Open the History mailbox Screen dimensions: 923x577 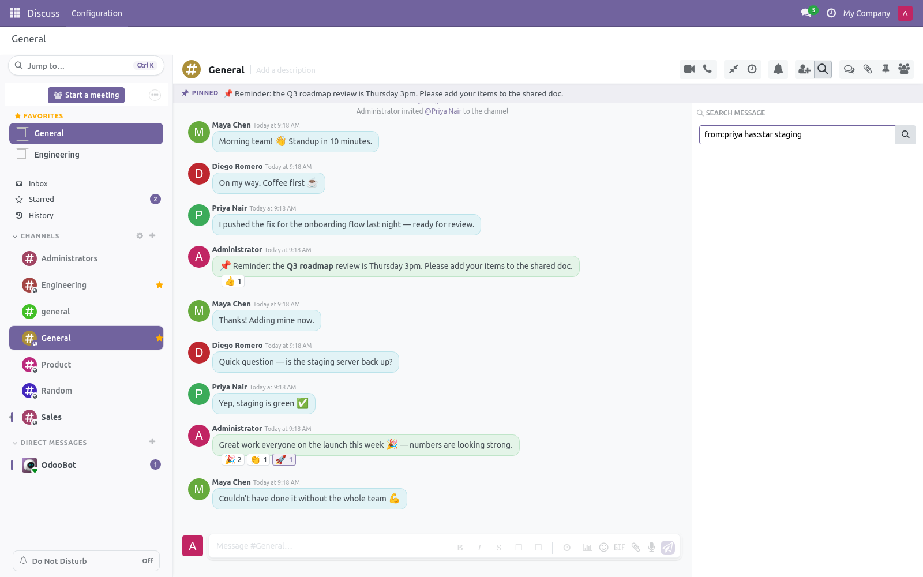[x=87, y=215]
